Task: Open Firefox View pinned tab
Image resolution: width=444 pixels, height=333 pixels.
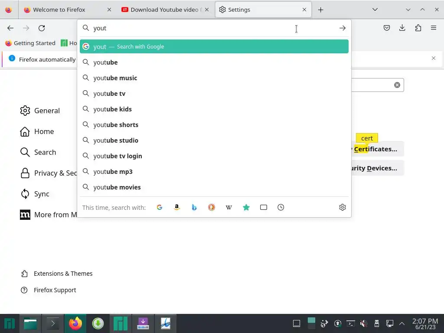Action: pyautogui.click(x=9, y=10)
